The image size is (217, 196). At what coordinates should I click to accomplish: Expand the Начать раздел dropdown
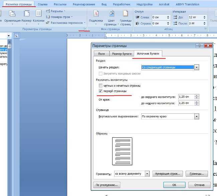coord(197,67)
